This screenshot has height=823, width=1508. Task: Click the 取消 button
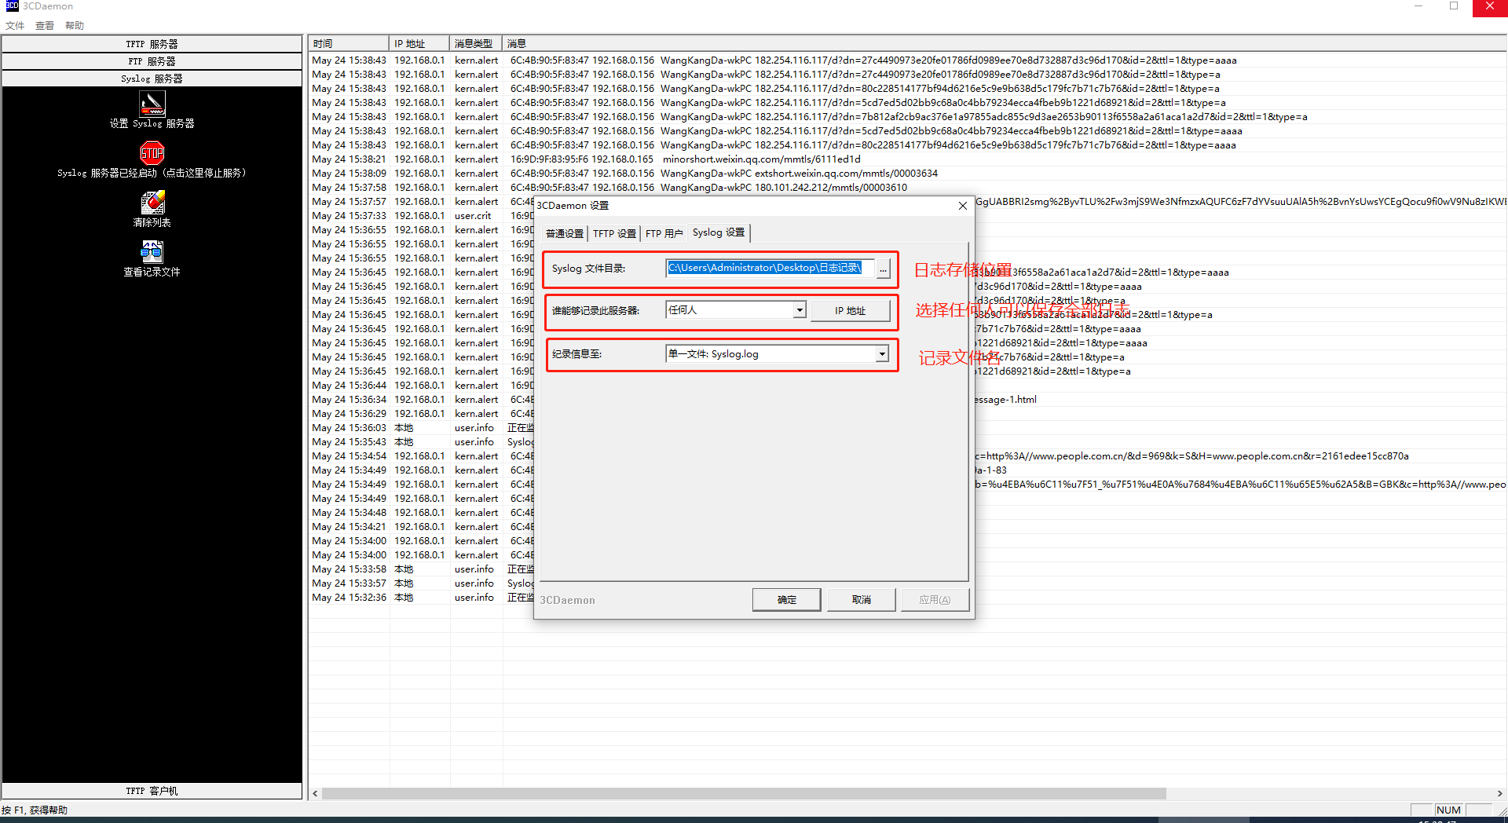(x=862, y=600)
